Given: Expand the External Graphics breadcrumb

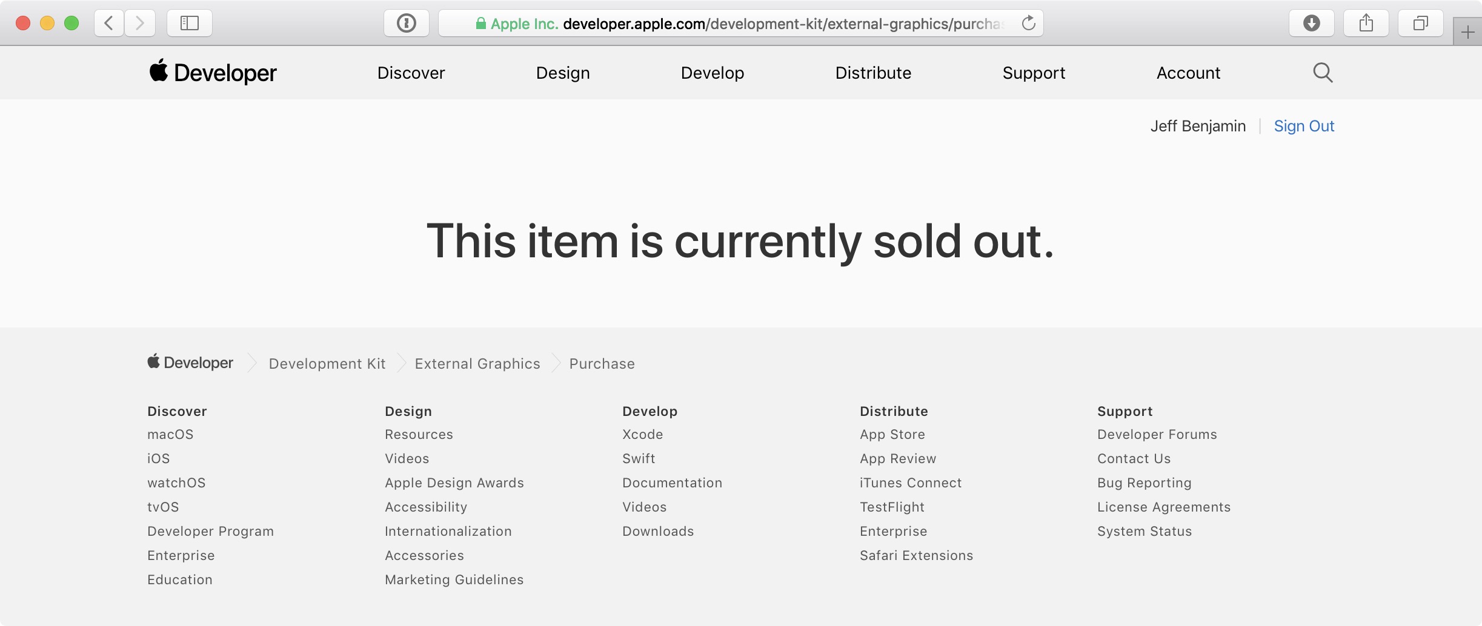Looking at the screenshot, I should [x=477, y=363].
